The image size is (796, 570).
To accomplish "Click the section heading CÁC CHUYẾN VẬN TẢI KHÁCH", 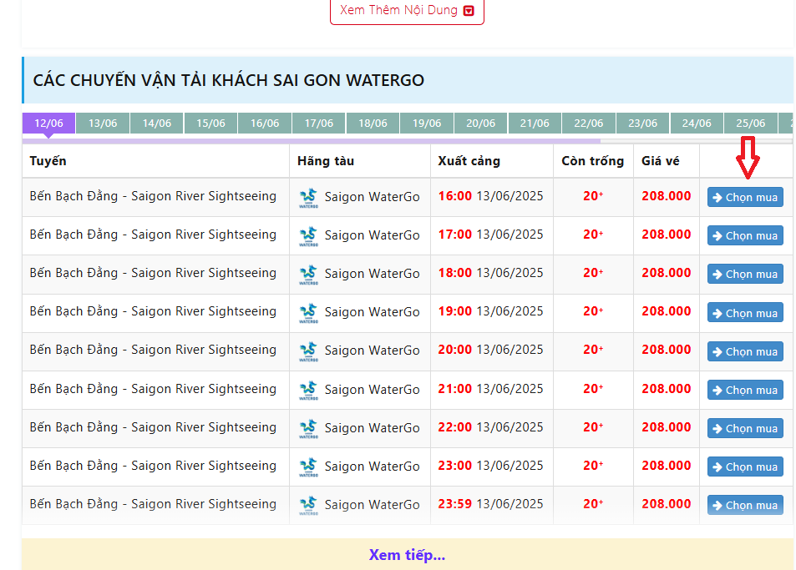I will (x=229, y=80).
